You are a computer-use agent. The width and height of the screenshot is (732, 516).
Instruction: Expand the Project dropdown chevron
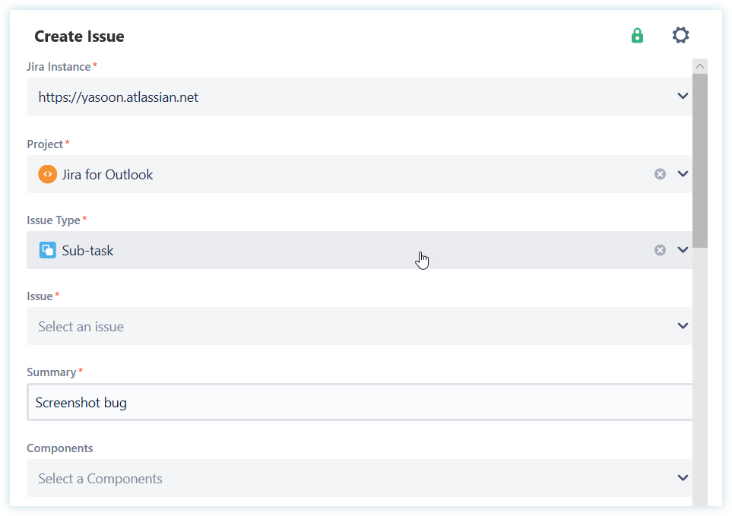pyautogui.click(x=683, y=174)
